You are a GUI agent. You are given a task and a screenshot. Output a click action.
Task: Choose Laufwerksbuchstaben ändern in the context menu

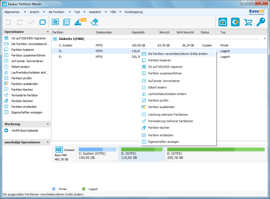178,94
